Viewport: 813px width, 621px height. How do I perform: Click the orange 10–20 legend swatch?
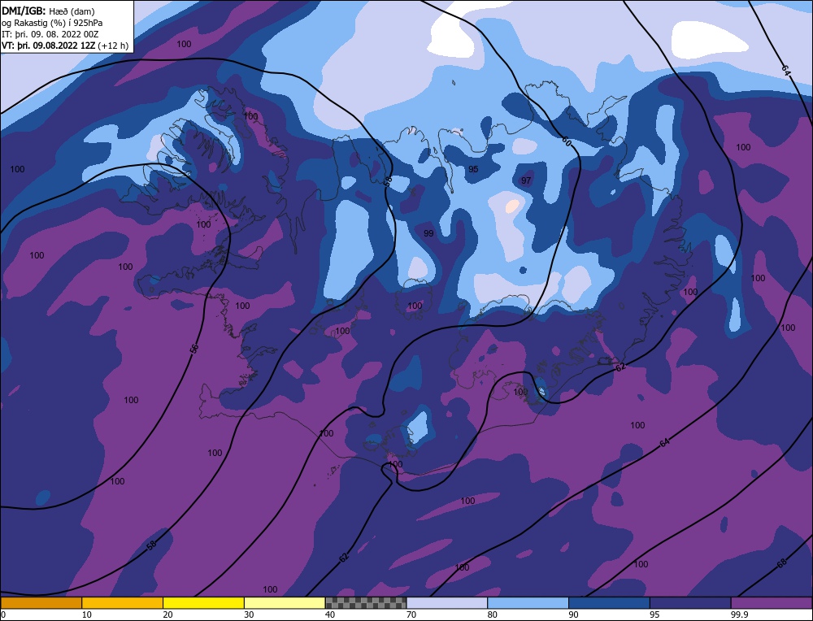[123, 602]
